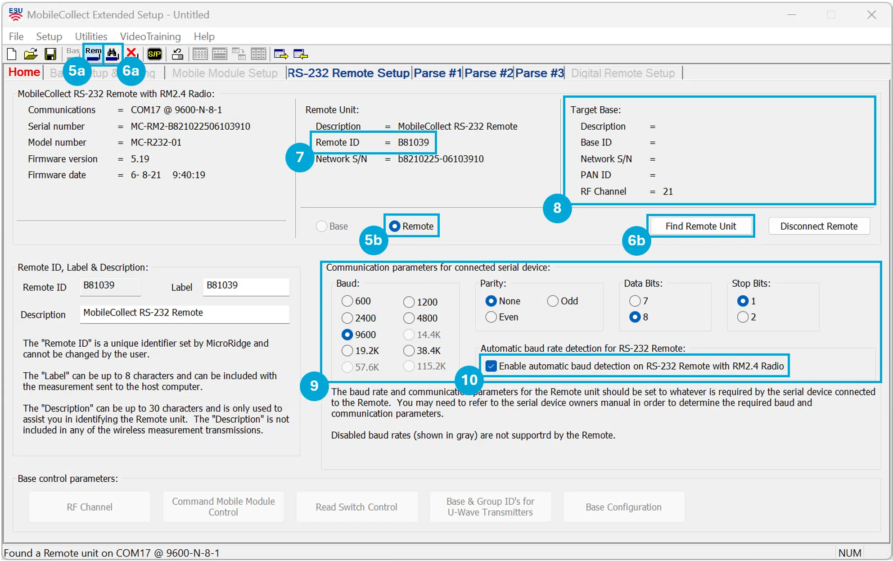Open the Mobile Module Setup tab

(x=225, y=73)
